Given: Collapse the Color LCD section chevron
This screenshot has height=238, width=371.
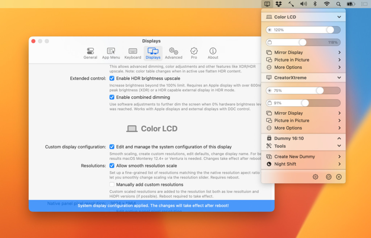Looking at the screenshot, I should [339, 17].
